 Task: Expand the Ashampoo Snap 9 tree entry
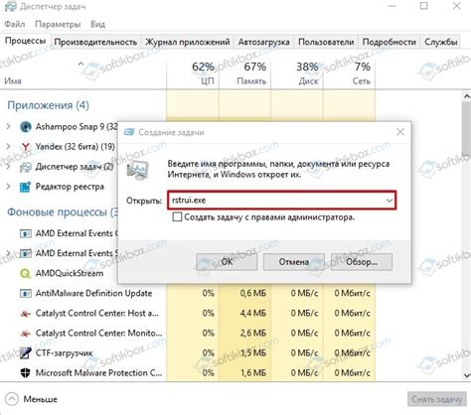coord(9,126)
